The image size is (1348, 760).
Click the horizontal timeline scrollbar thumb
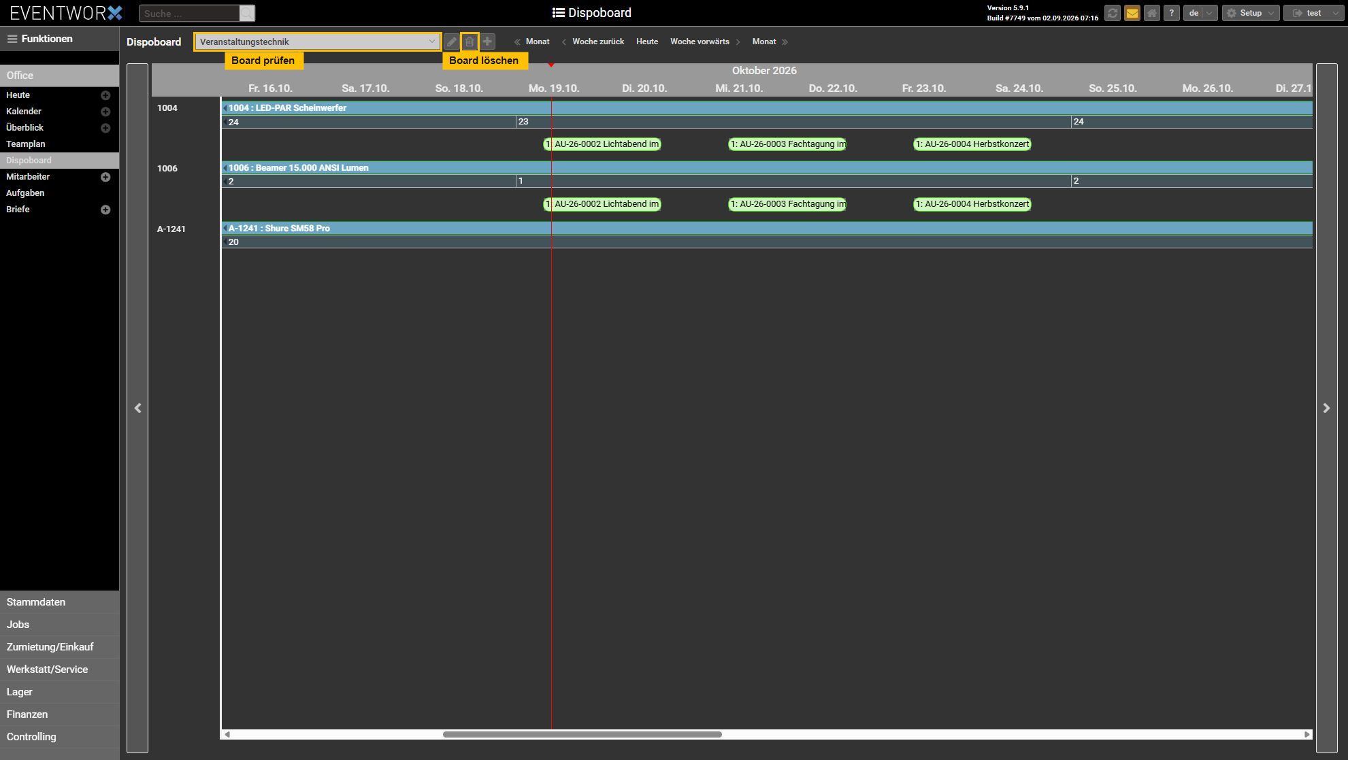click(x=582, y=735)
